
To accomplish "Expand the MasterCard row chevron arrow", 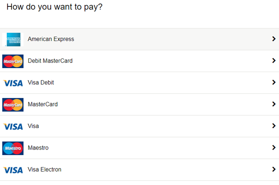I will pyautogui.click(x=274, y=104).
